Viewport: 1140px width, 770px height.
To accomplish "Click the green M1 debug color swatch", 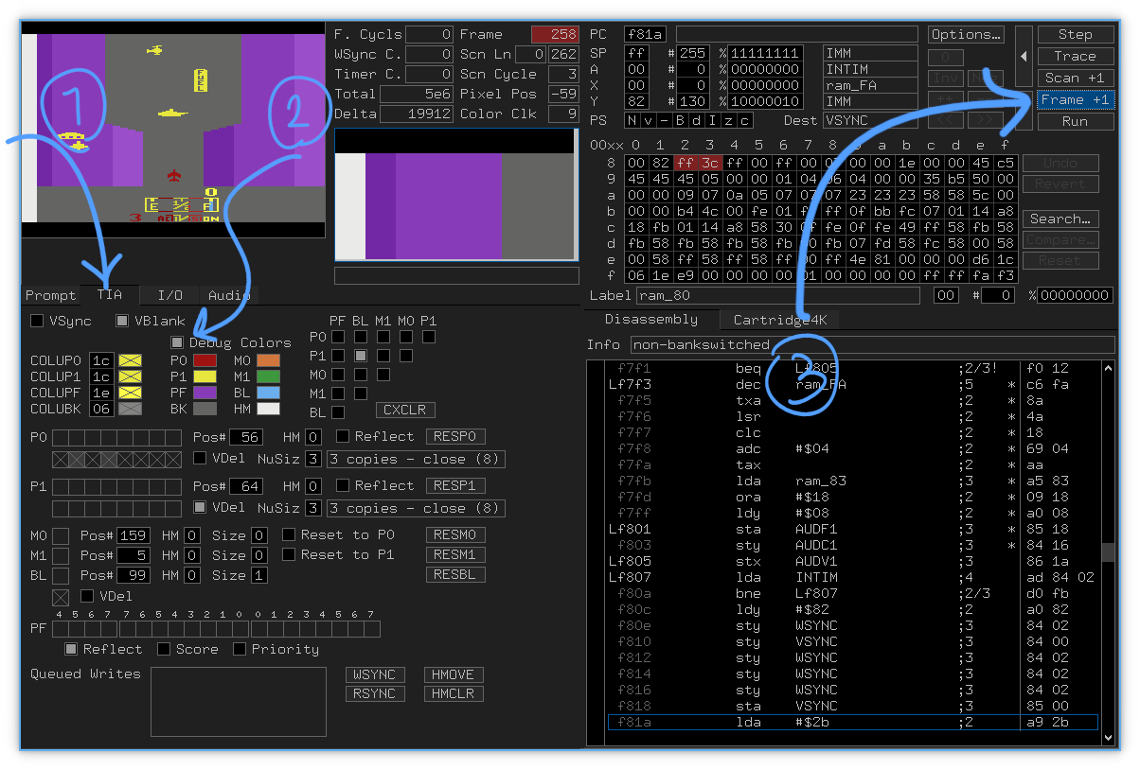I will point(269,378).
